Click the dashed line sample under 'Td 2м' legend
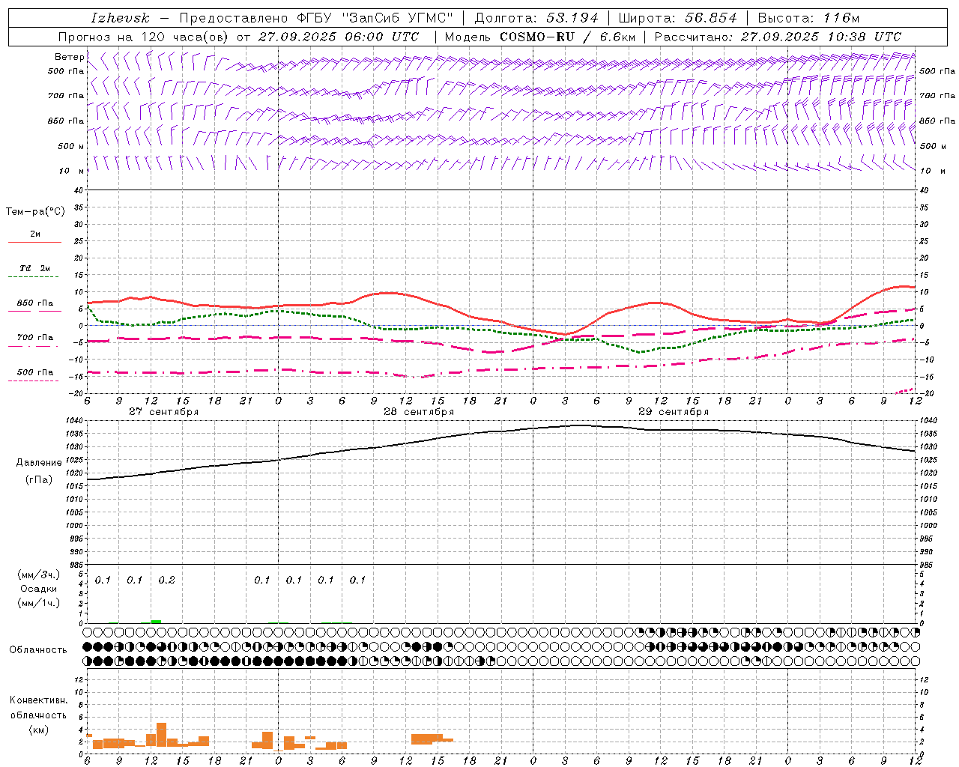Viewport: 959px width, 767px height. point(34,277)
